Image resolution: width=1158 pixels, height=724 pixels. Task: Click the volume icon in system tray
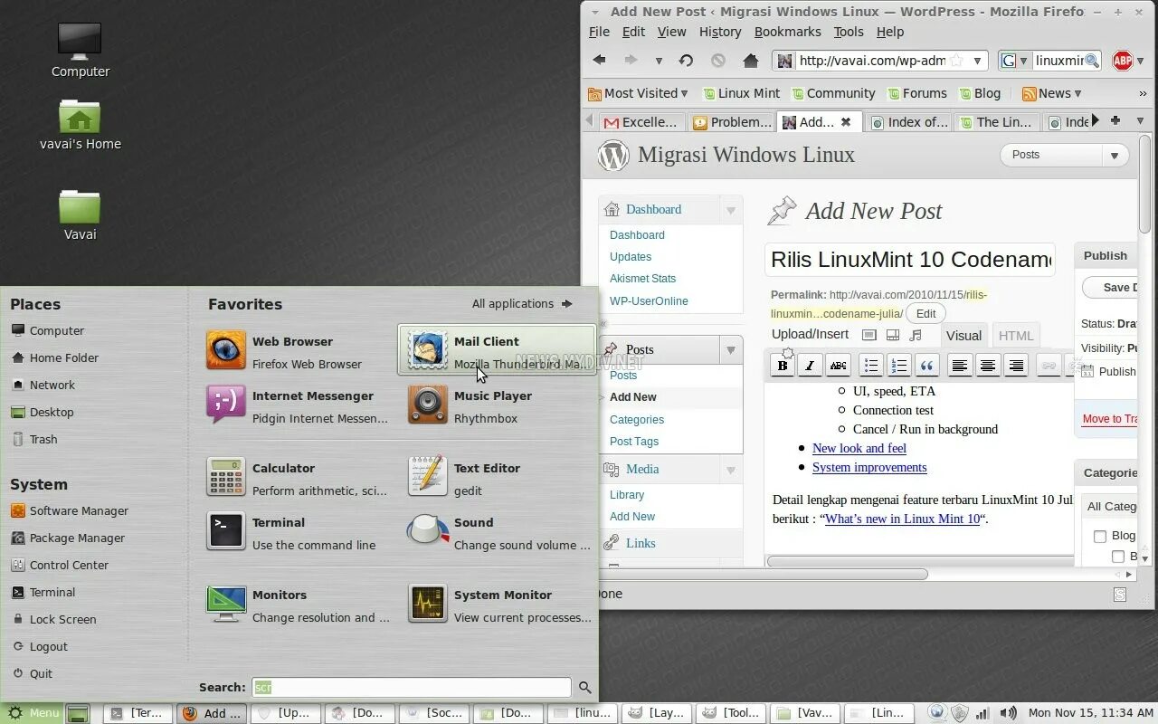pos(1007,713)
